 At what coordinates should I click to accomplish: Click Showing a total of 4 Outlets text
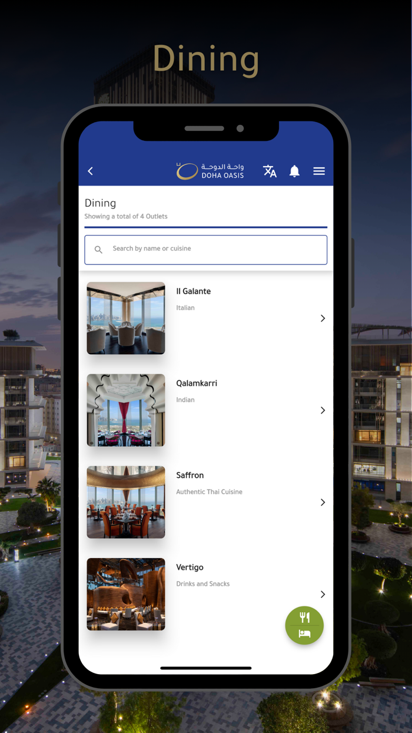(x=126, y=216)
